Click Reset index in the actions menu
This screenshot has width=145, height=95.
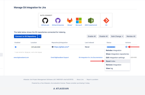tap(117, 61)
